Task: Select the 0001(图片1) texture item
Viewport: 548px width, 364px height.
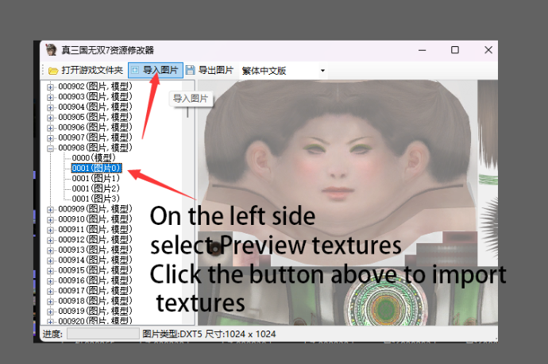Action: [x=96, y=178]
